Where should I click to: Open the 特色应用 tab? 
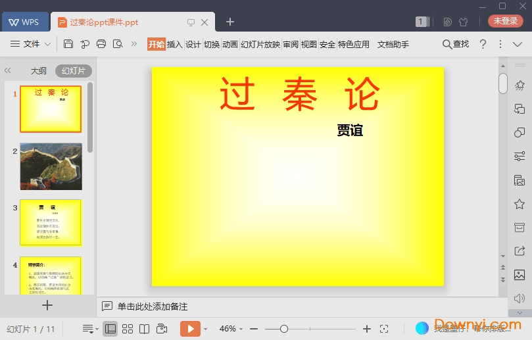(354, 44)
